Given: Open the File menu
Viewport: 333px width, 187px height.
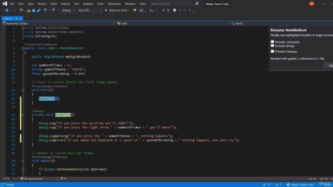Looking at the screenshot, I should (11, 4).
